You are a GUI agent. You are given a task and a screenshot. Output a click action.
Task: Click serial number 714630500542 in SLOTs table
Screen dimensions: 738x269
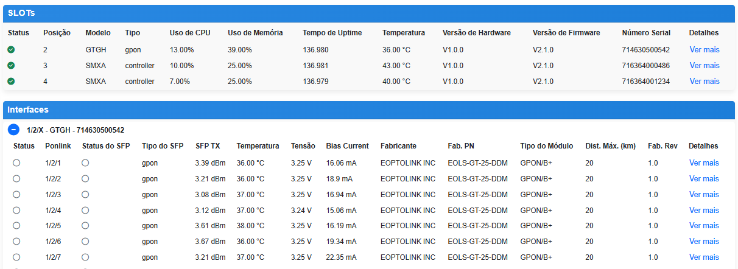click(645, 50)
